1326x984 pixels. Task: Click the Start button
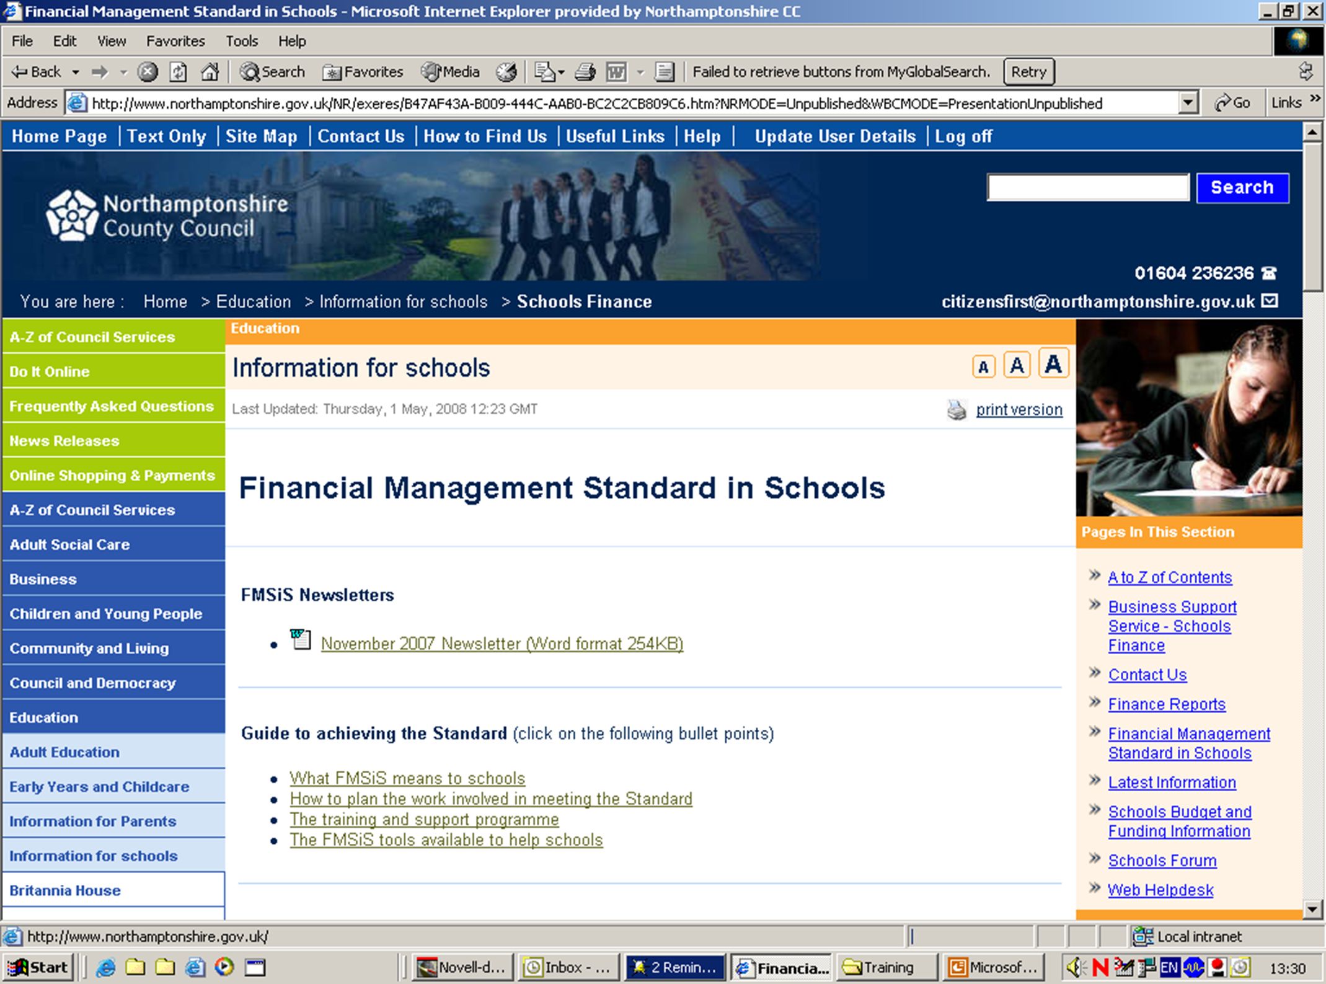point(38,967)
